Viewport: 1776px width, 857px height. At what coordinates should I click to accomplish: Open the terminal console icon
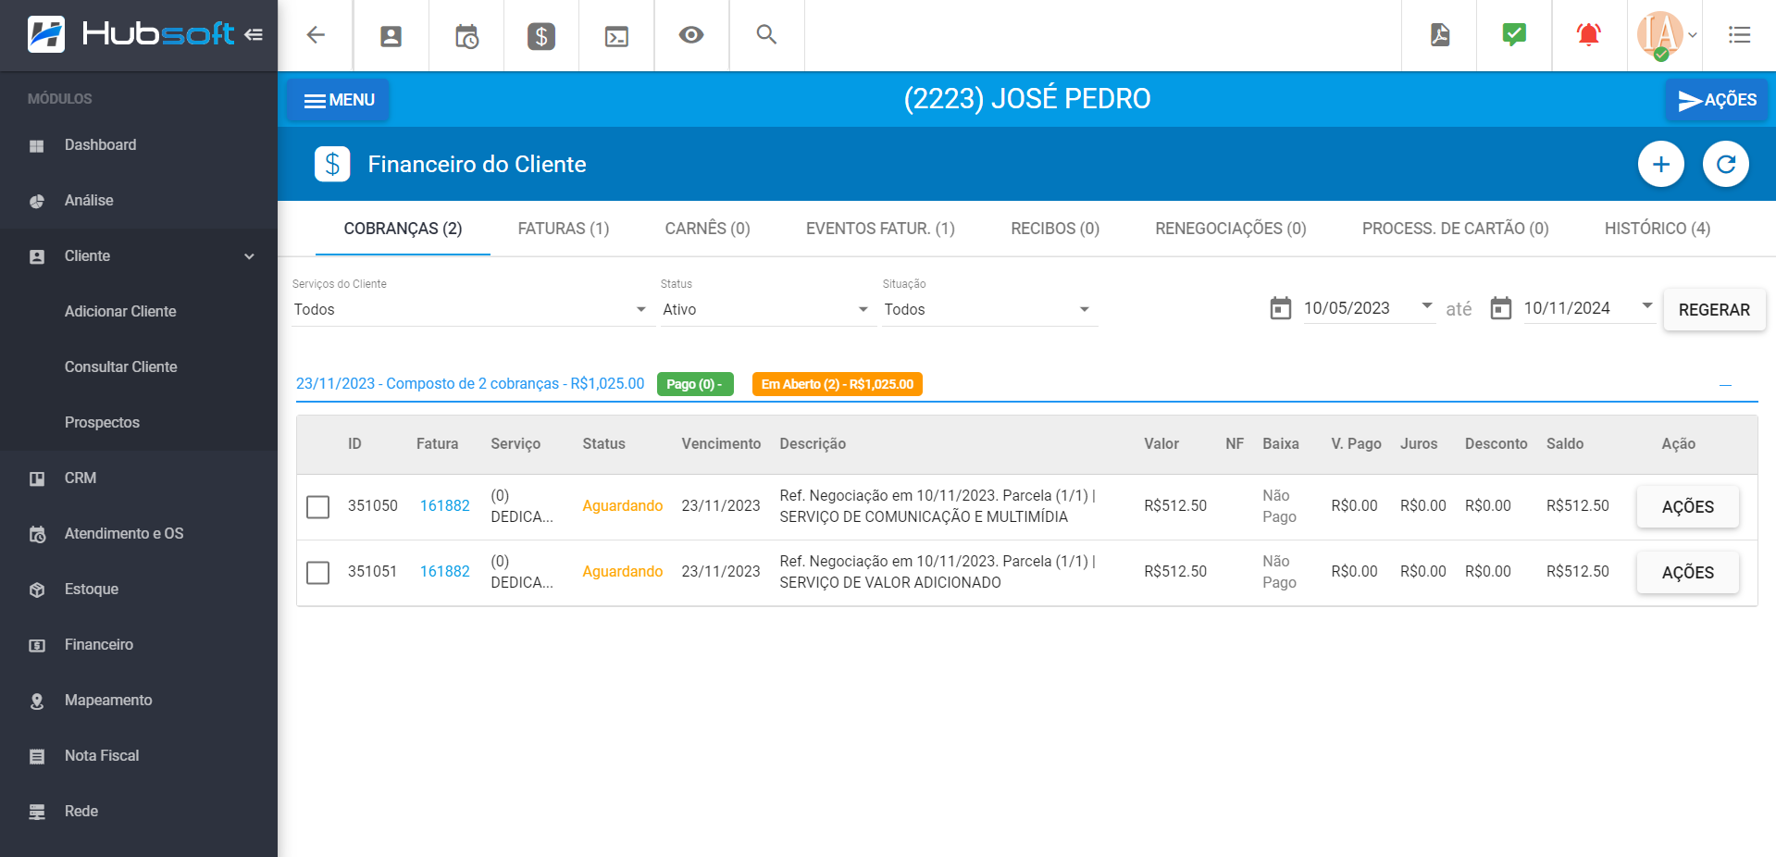616,36
